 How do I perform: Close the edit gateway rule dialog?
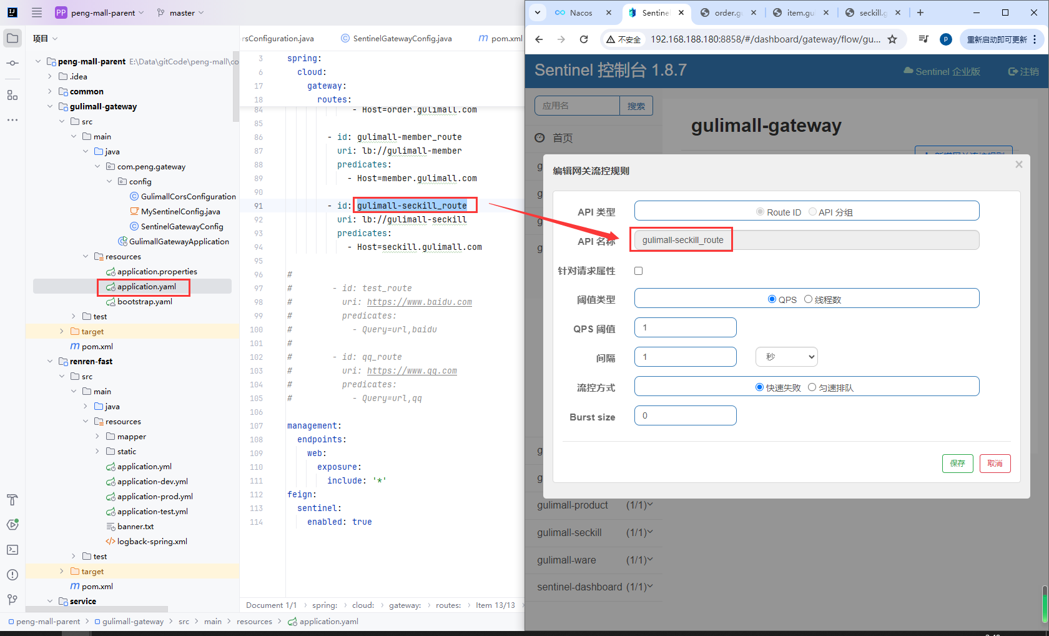1019,164
